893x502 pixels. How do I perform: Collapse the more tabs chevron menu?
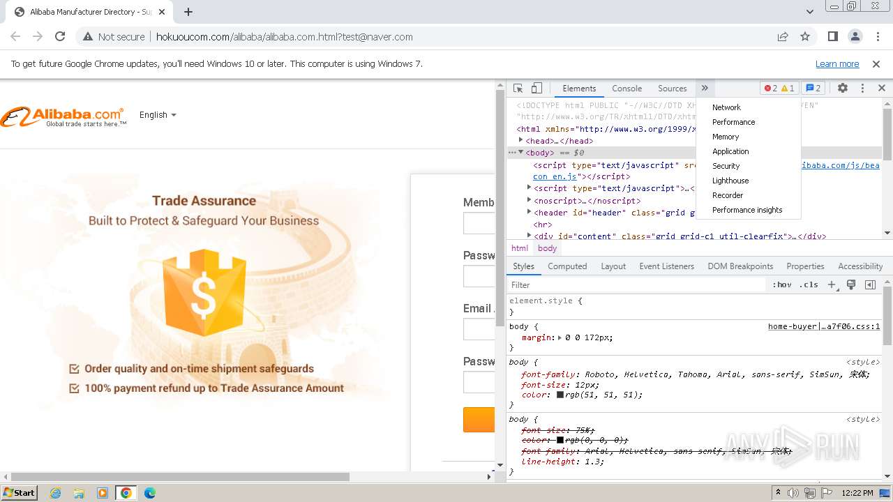click(x=705, y=89)
